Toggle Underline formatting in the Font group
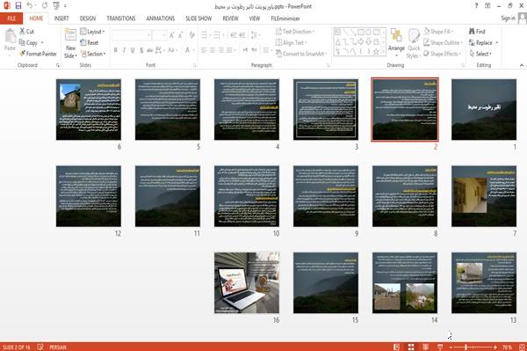The image size is (527, 351). pos(133,50)
